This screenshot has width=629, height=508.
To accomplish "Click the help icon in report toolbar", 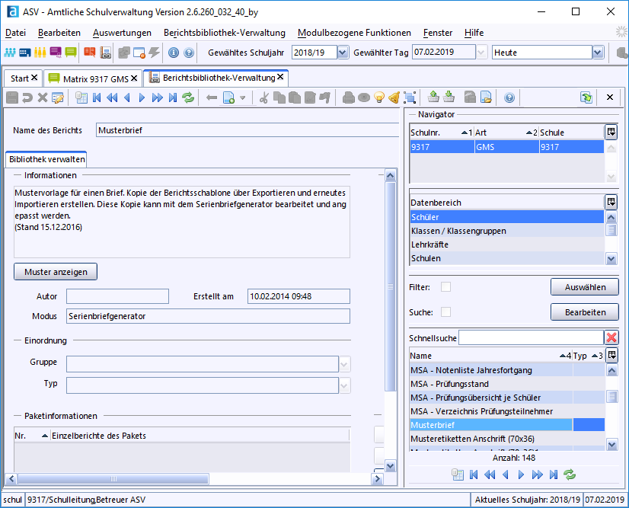I will tap(509, 97).
